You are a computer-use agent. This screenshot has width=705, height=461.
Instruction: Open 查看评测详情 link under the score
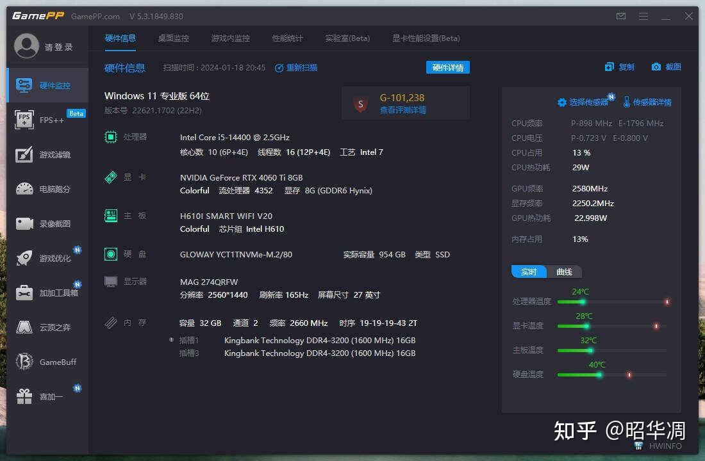pyautogui.click(x=403, y=110)
